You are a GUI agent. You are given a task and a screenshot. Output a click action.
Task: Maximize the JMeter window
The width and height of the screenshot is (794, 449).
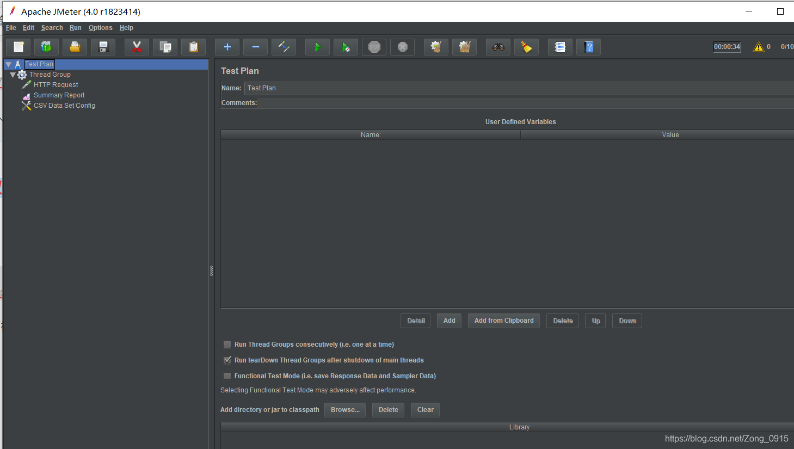pyautogui.click(x=780, y=11)
